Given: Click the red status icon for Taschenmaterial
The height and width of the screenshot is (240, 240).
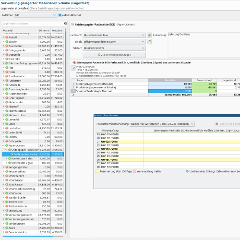Looking at the screenshot, I should tap(7, 206).
